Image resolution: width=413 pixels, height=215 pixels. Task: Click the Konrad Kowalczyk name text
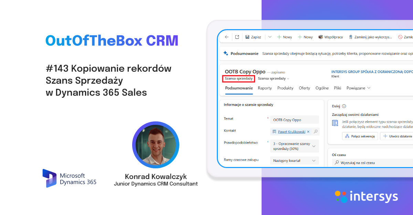[x=156, y=176]
